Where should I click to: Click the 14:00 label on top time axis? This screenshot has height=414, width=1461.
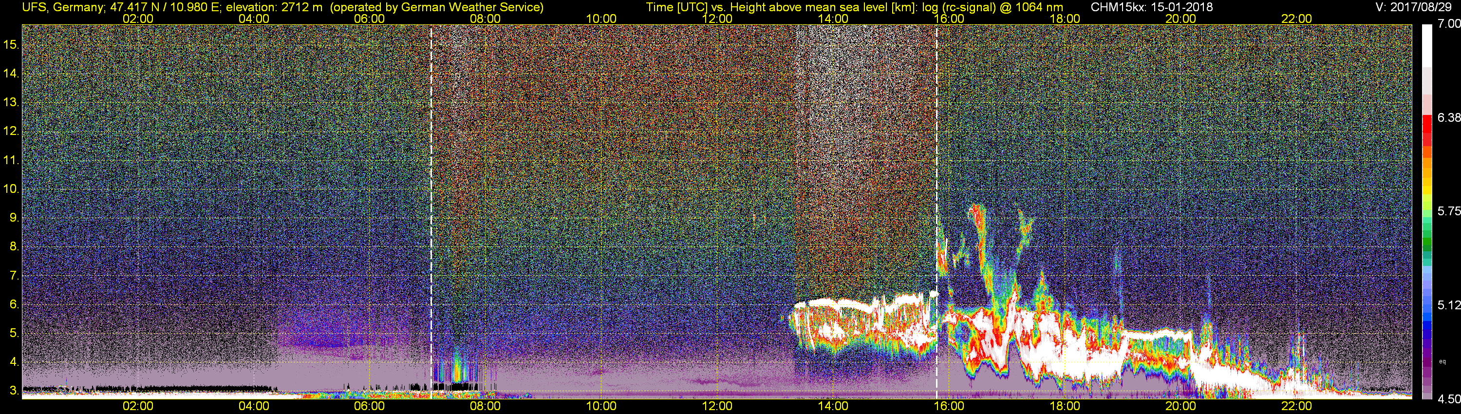833,19
